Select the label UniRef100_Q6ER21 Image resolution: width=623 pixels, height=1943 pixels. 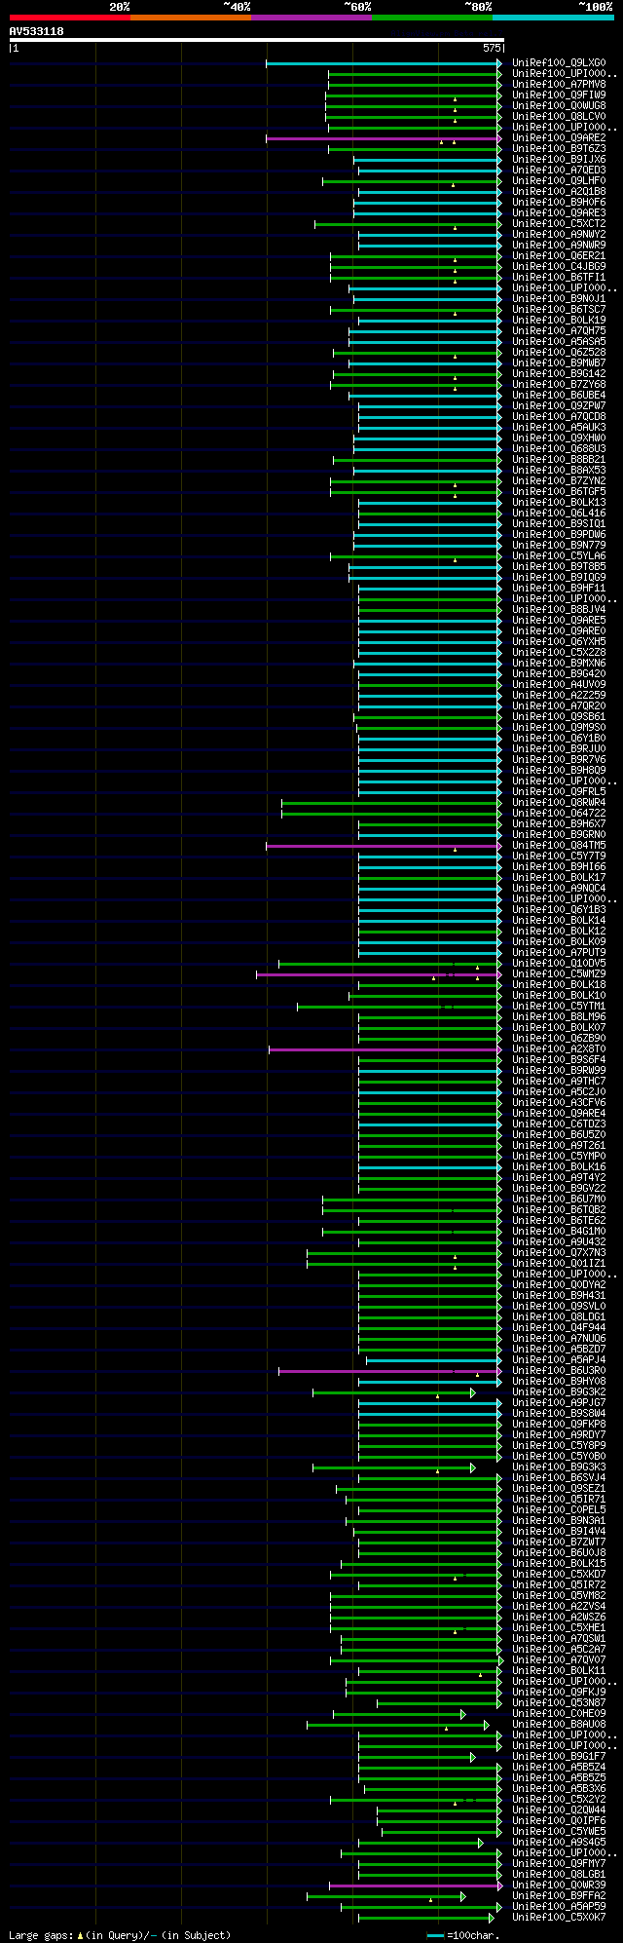click(559, 256)
